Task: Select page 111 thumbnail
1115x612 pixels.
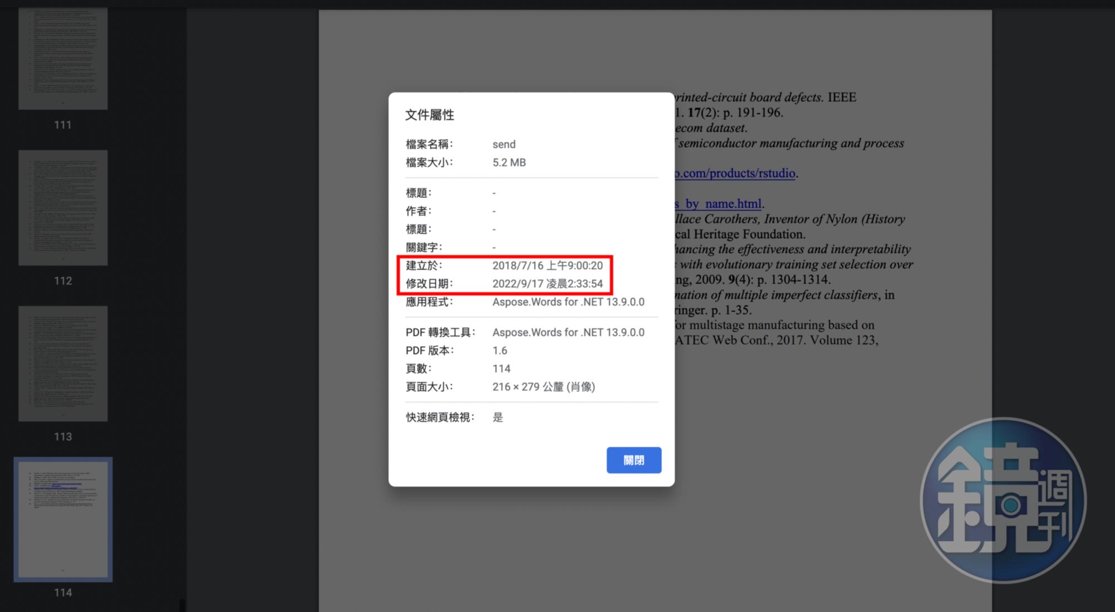Action: [63, 59]
